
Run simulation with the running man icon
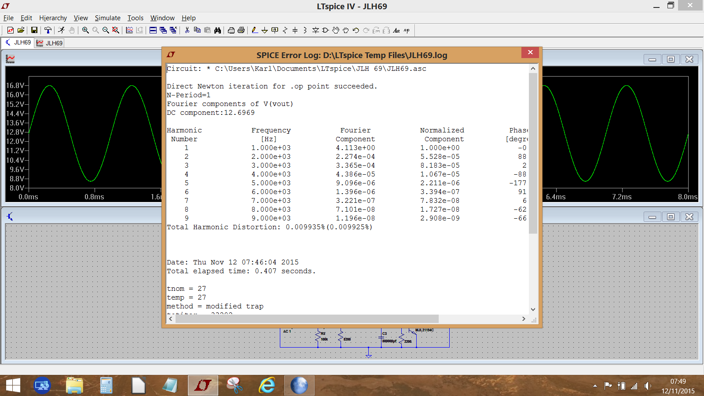61,30
